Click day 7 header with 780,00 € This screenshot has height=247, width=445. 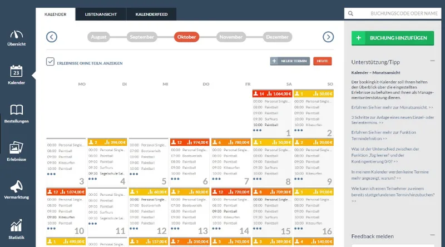click(231, 142)
